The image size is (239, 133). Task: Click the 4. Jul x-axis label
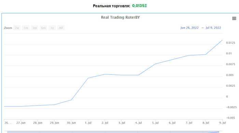(x=138, y=123)
